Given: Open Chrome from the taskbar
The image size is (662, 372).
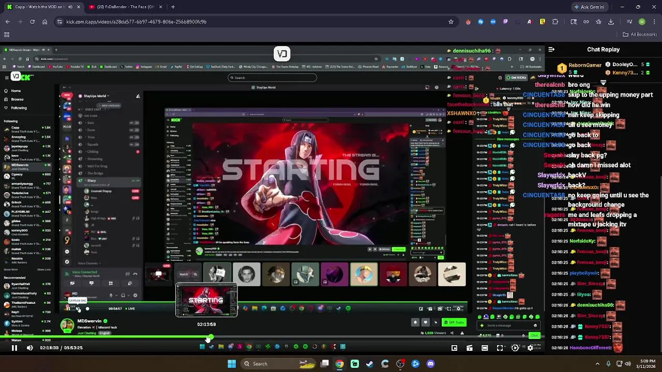Looking at the screenshot, I should point(339,364).
